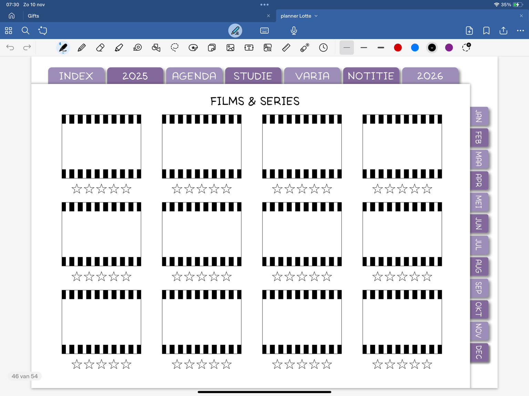The height and width of the screenshot is (396, 529).
Task: Tap the battery indicator in status bar
Action: tap(518, 5)
